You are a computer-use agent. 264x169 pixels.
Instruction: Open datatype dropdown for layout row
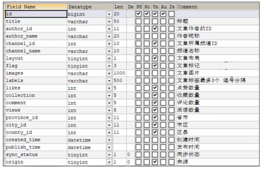[109, 59]
